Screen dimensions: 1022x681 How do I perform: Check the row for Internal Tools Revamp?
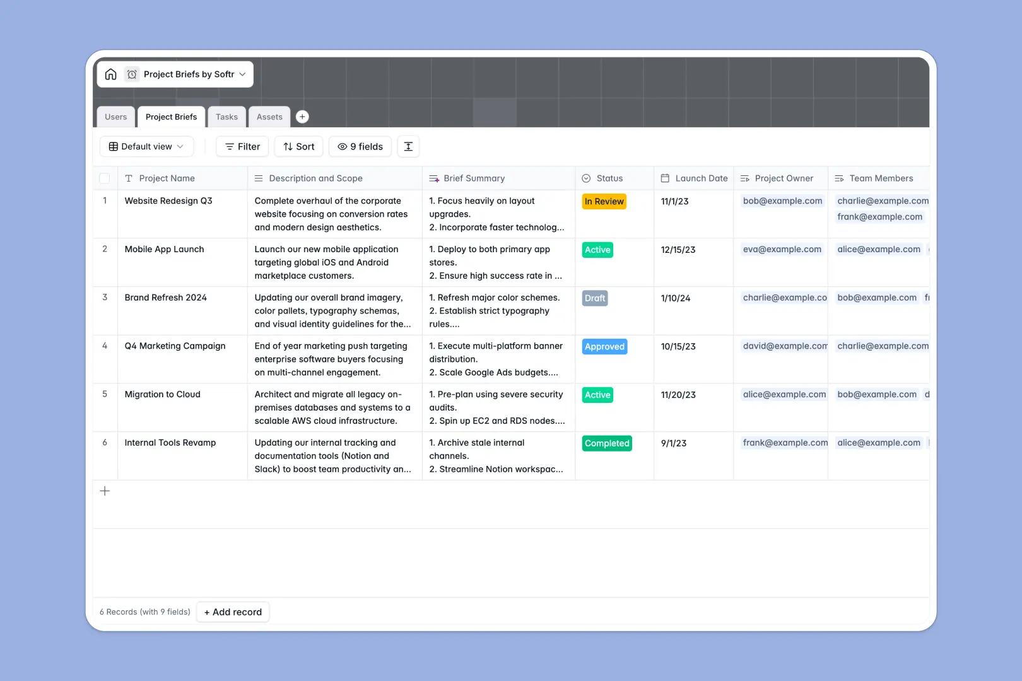point(105,443)
